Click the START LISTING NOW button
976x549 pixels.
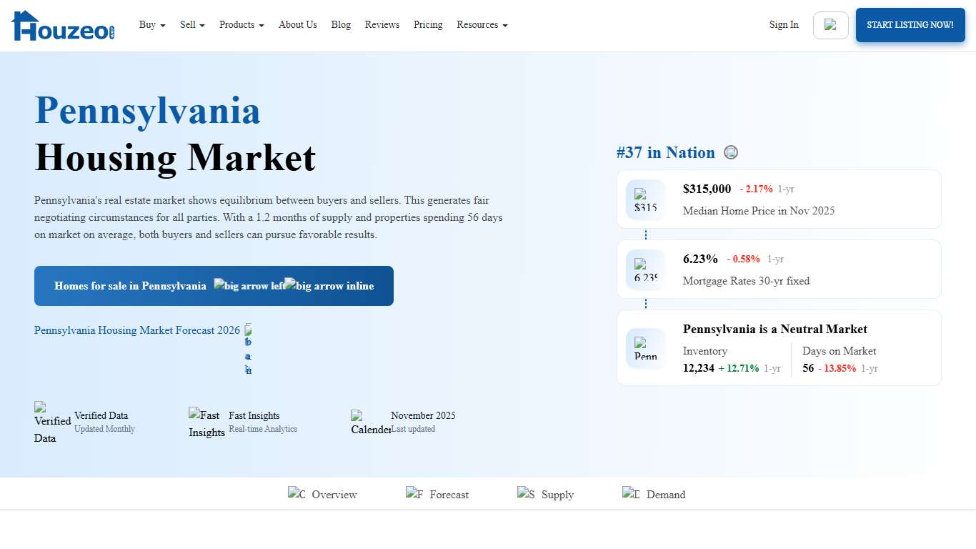coord(910,24)
